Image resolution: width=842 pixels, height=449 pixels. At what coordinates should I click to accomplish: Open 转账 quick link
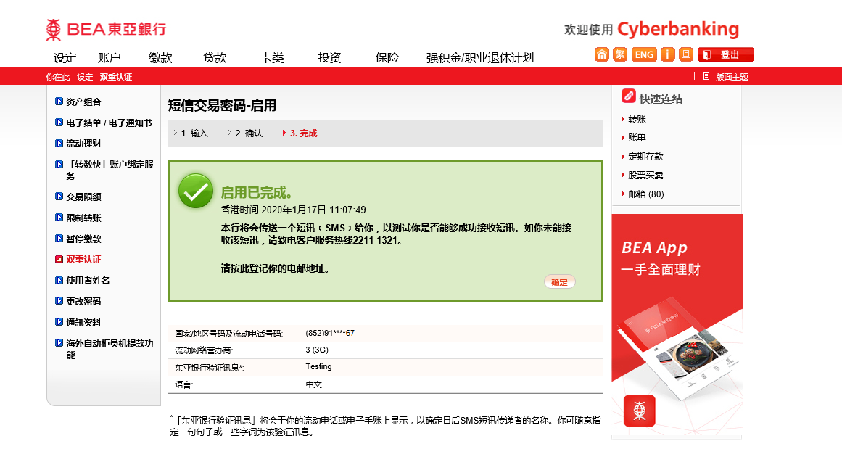[x=636, y=119]
